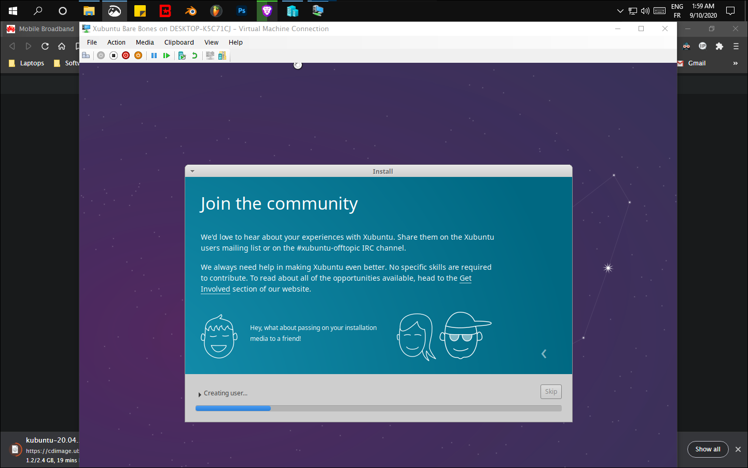Close the downloads bar
Viewport: 748px width, 468px height.
pyautogui.click(x=738, y=449)
